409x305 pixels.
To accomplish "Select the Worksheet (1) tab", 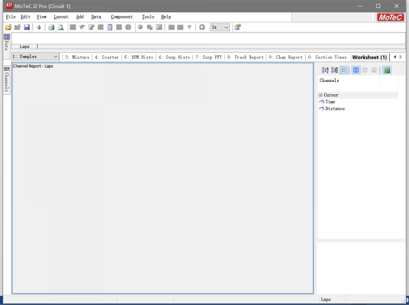I will click(x=370, y=57).
